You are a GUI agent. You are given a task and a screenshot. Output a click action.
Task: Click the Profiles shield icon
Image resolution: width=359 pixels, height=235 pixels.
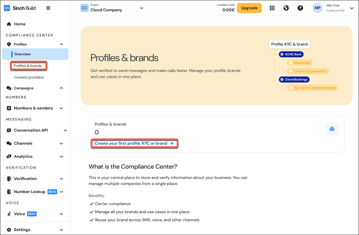coord(9,44)
